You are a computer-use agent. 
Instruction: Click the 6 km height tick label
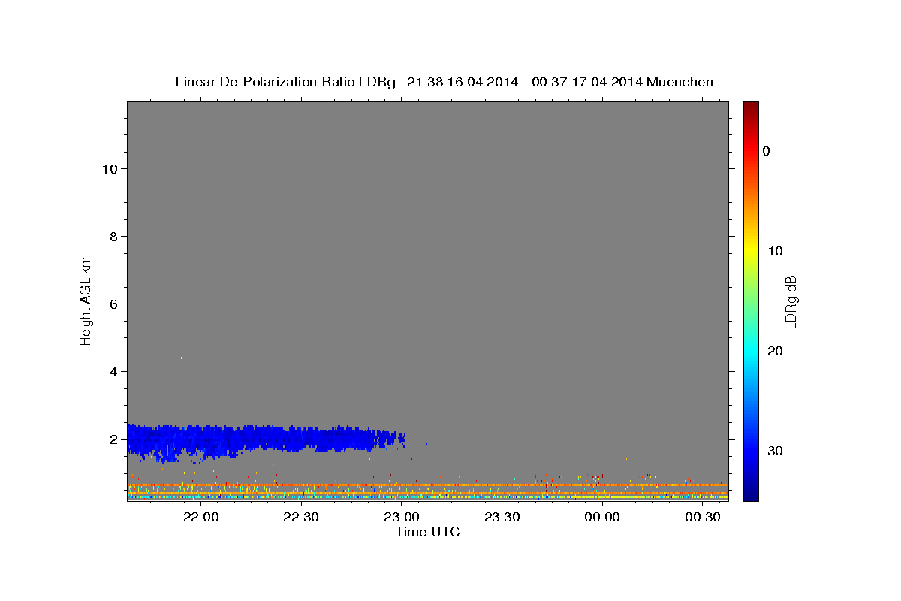tap(113, 304)
